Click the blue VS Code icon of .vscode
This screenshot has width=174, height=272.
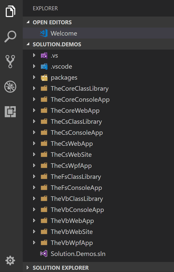pyautogui.click(x=44, y=66)
